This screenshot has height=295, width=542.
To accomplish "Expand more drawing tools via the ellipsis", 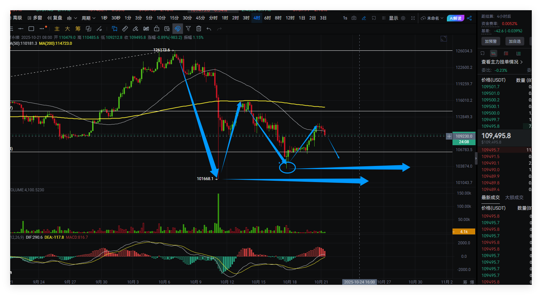I will pyautogui.click(x=42, y=29).
